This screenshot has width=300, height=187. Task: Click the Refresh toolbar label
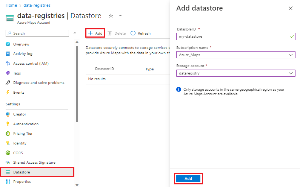coord(144,33)
